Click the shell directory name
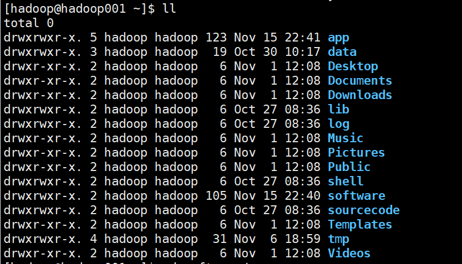The image size is (462, 264). tap(346, 182)
